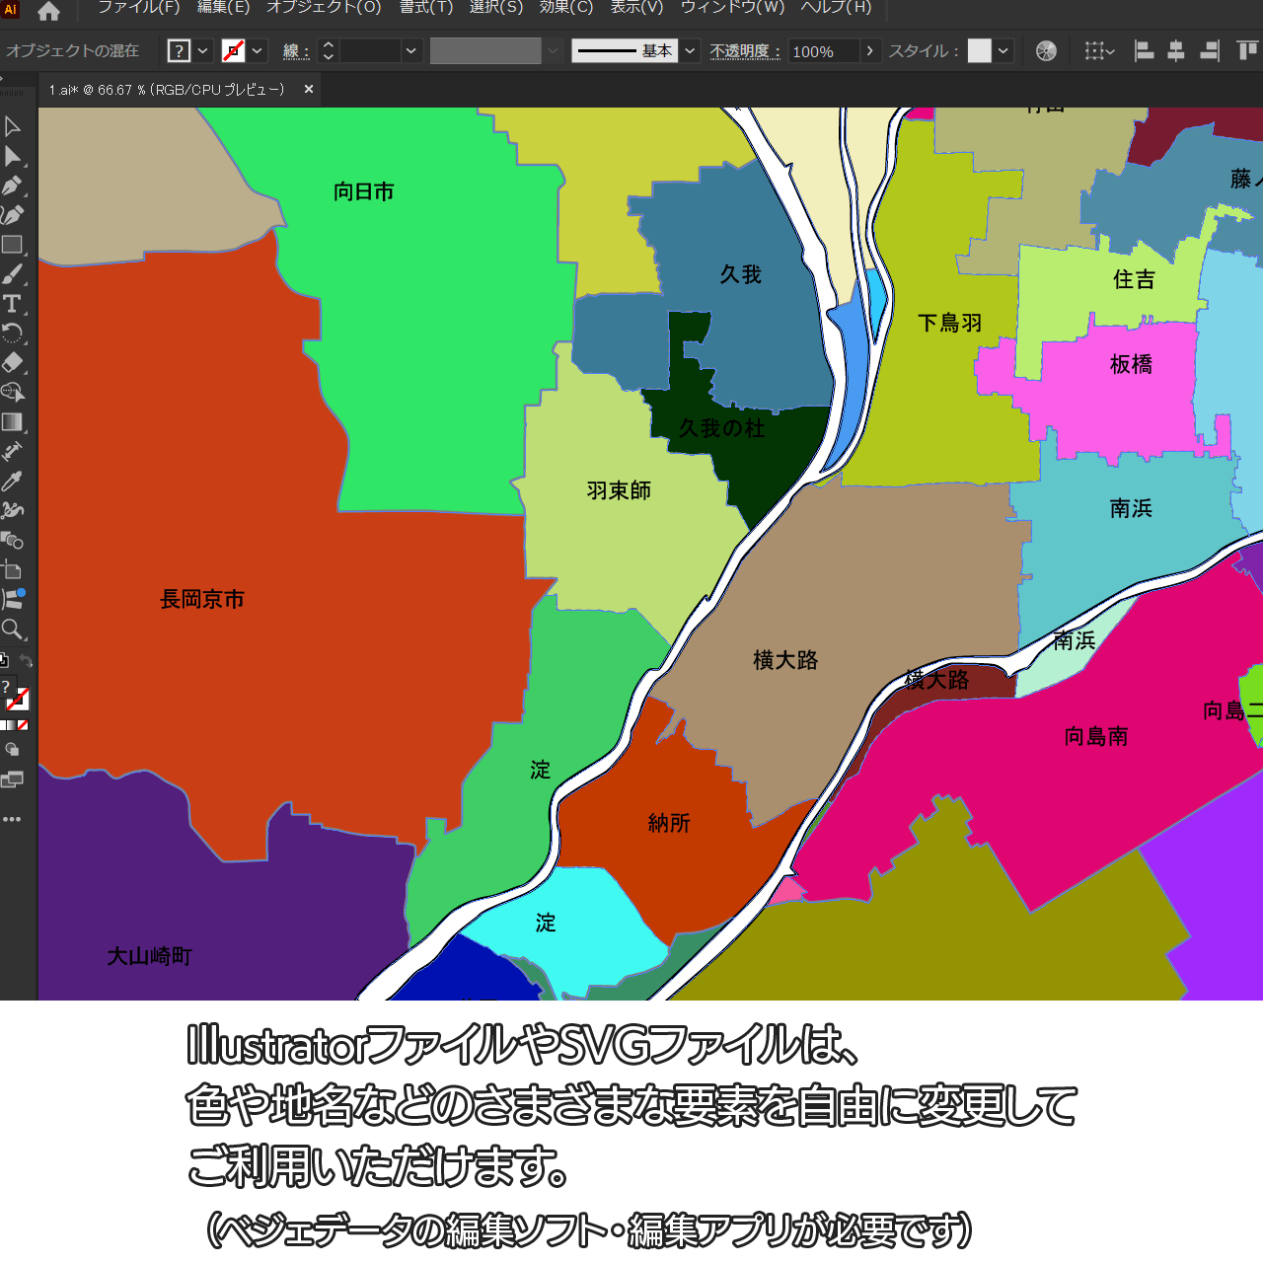Open the 効果(C) menu
This screenshot has width=1263, height=1263.
coord(566,8)
